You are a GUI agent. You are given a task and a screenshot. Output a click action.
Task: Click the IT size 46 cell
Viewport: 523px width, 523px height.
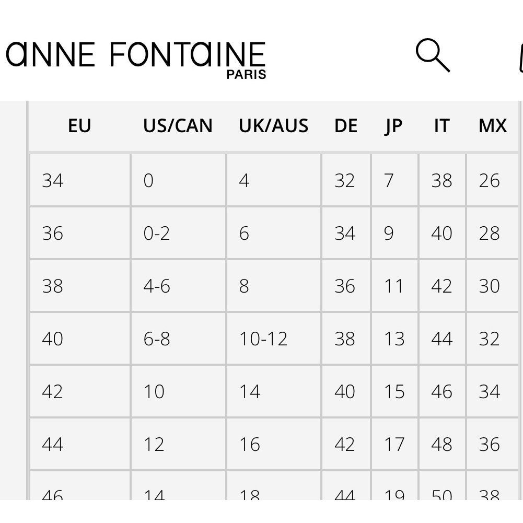443,391
